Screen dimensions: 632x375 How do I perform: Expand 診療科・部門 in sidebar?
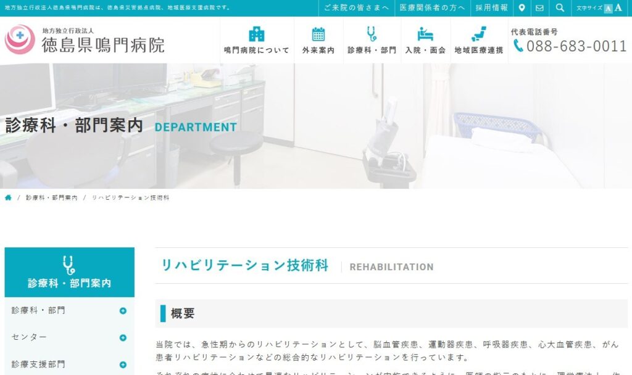point(123,311)
